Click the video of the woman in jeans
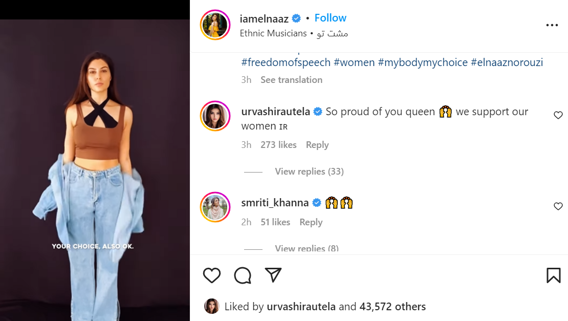The width and height of the screenshot is (568, 321). click(x=95, y=169)
